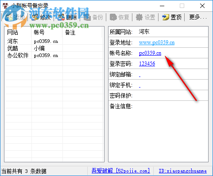
Task: Click the Restore (恢复) toolbar icon
Action: click(113, 17)
